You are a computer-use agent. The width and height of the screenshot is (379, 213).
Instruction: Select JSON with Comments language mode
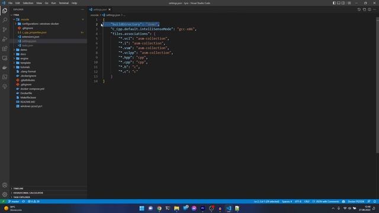click(x=326, y=201)
